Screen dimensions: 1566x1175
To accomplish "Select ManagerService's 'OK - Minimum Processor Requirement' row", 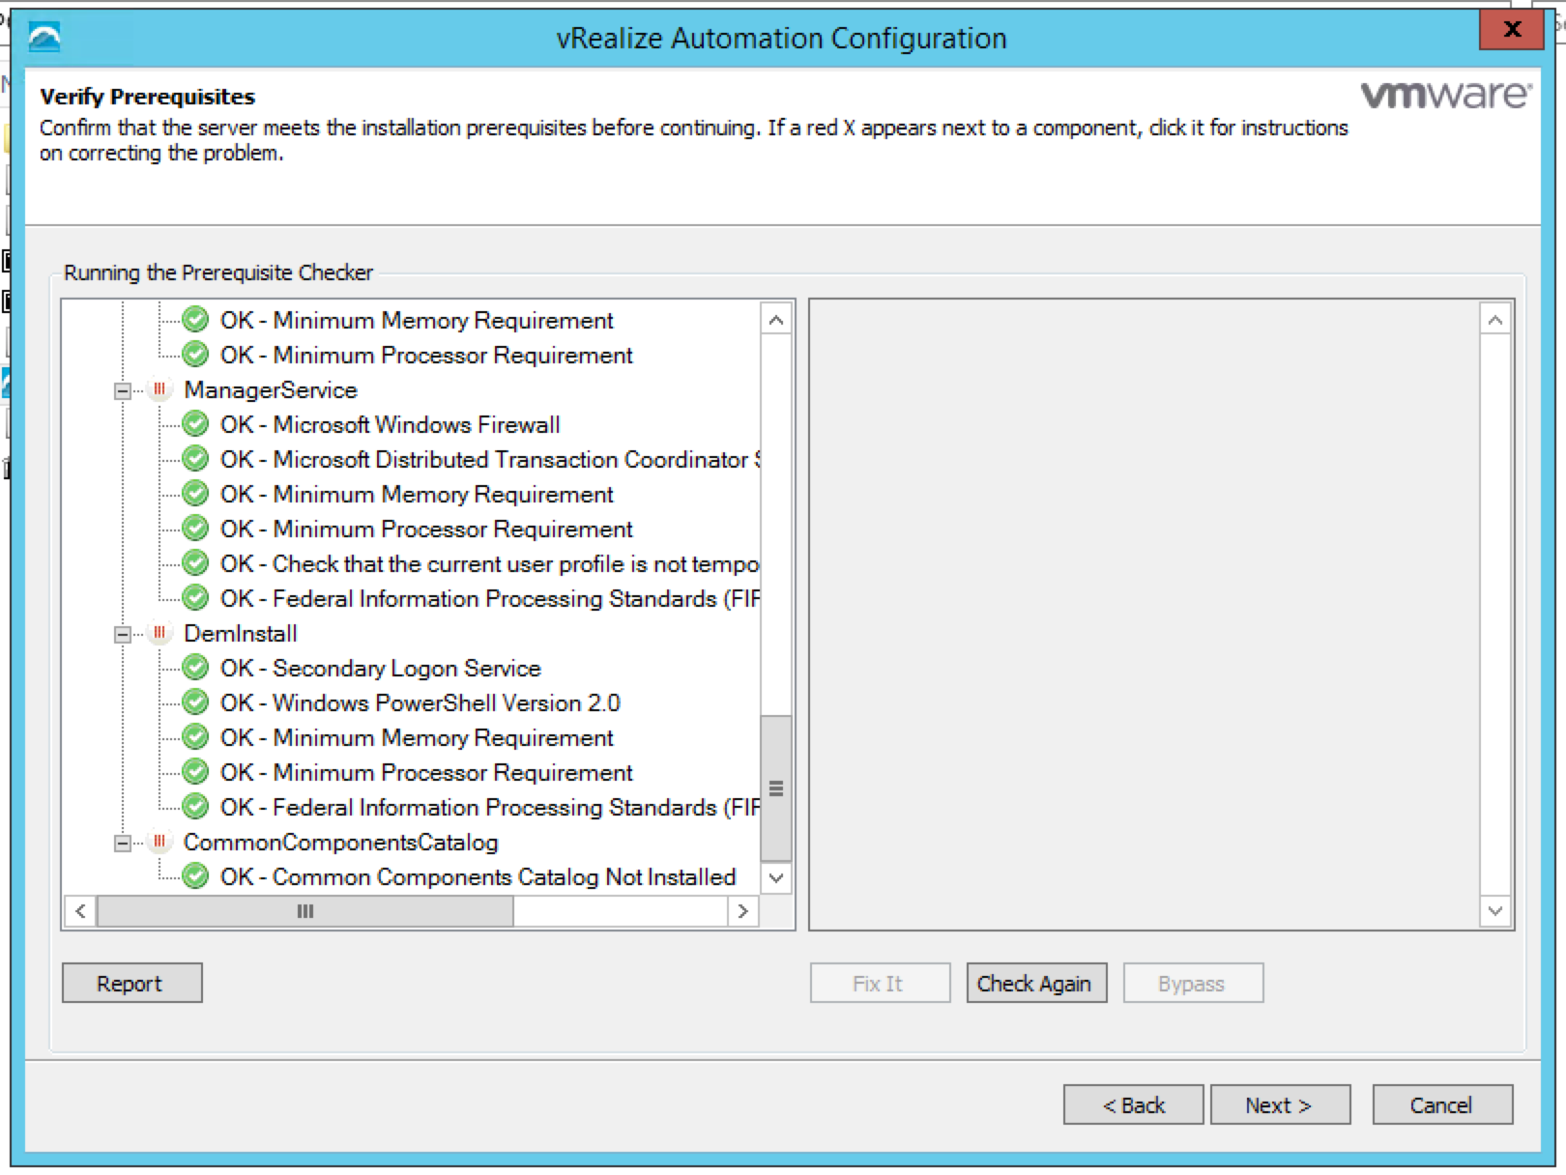I will [x=426, y=529].
